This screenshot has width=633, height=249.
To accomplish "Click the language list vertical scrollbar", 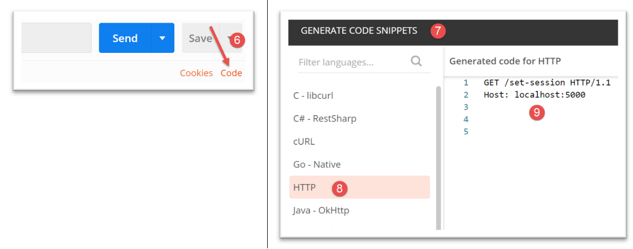I will 439,155.
